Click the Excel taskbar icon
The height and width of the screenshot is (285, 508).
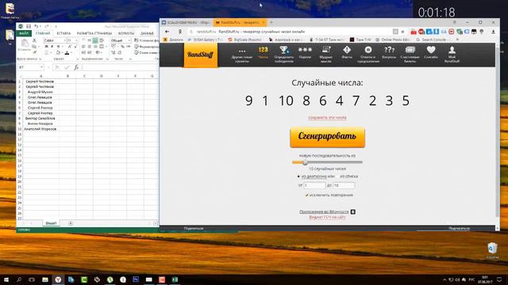[175, 279]
